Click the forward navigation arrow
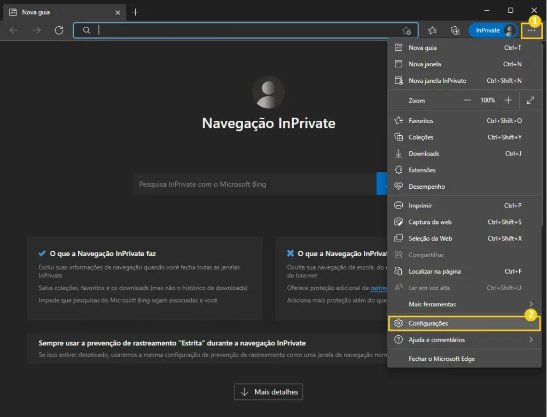This screenshot has width=547, height=417. coord(36,30)
